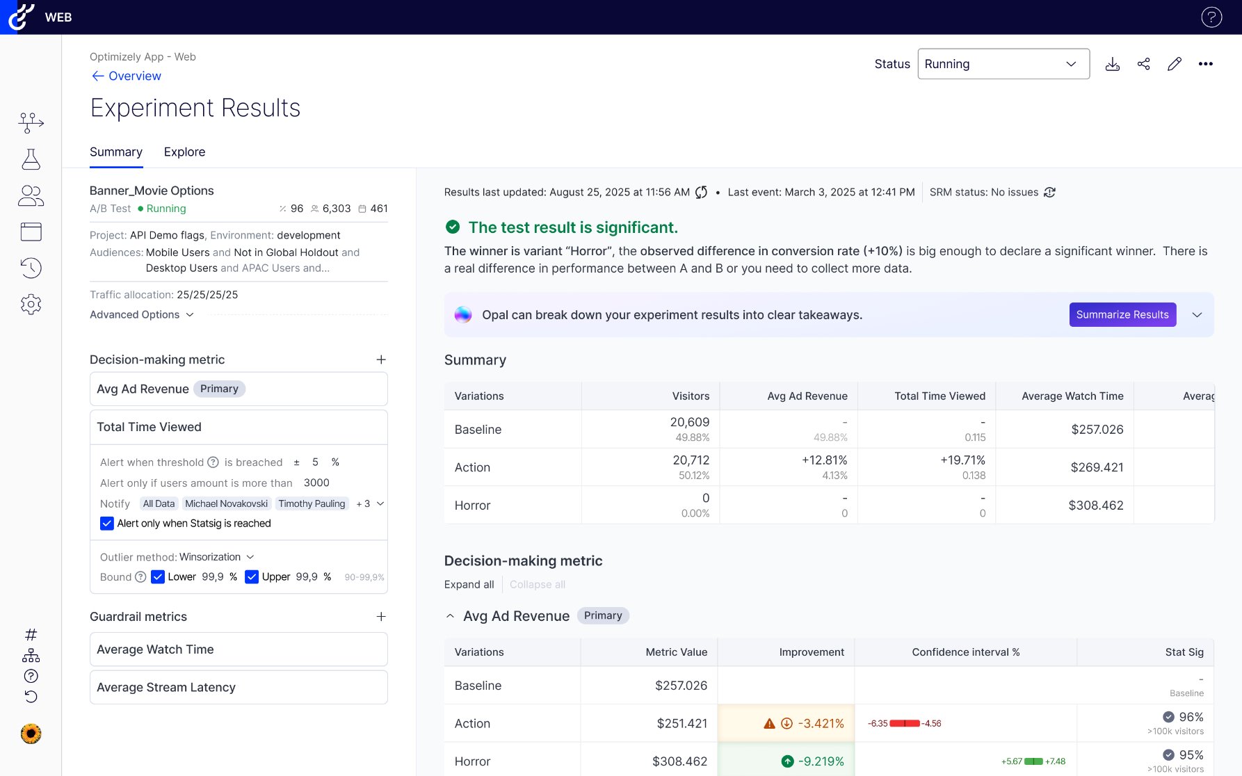This screenshot has width=1242, height=776.
Task: Expand Advanced Options
Action: coord(142,315)
